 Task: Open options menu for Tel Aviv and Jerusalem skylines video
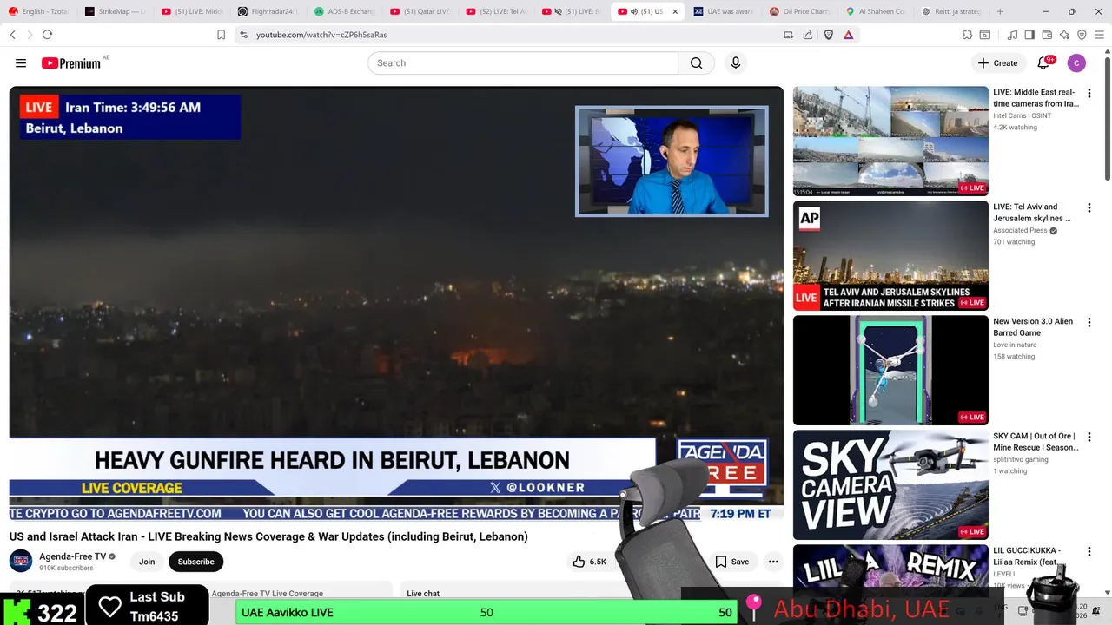(1089, 207)
